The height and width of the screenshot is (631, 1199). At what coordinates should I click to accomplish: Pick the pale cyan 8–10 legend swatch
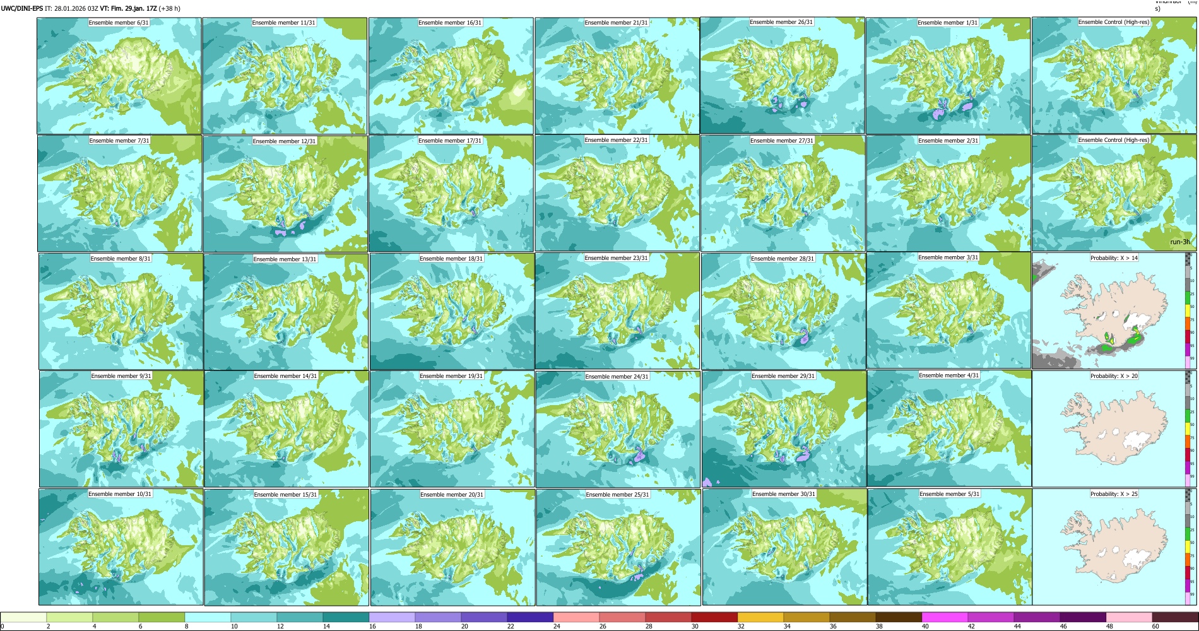click(x=208, y=618)
